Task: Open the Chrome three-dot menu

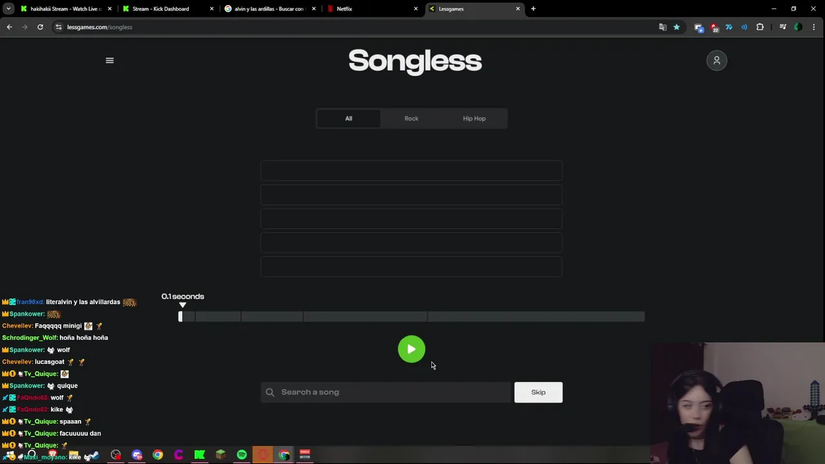Action: (814, 27)
